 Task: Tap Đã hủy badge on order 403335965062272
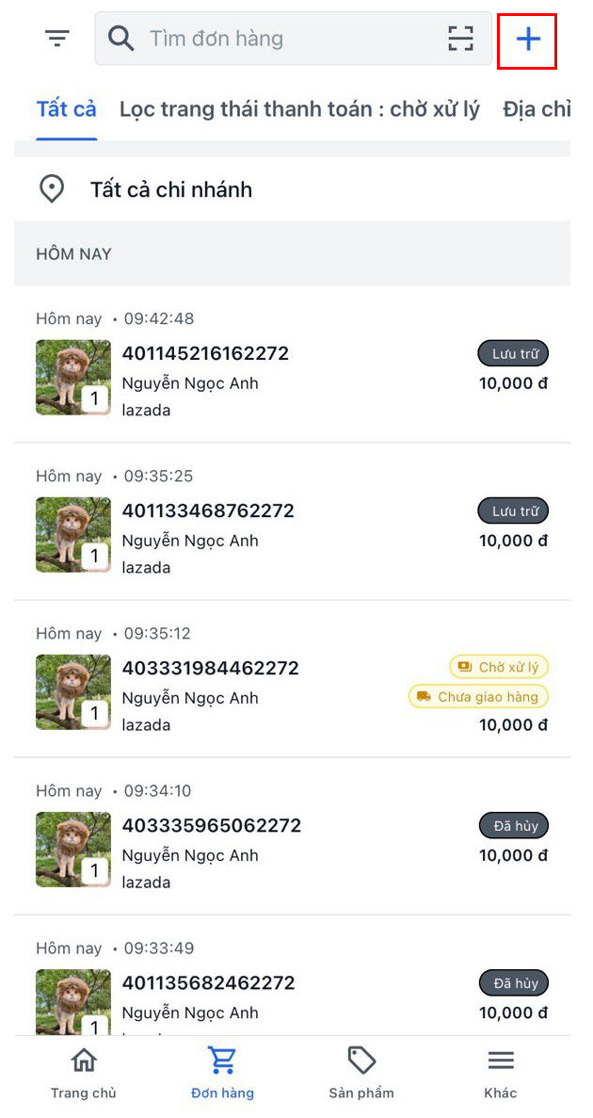click(514, 826)
